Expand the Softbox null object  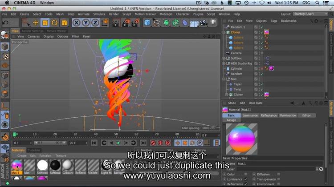point(224,58)
